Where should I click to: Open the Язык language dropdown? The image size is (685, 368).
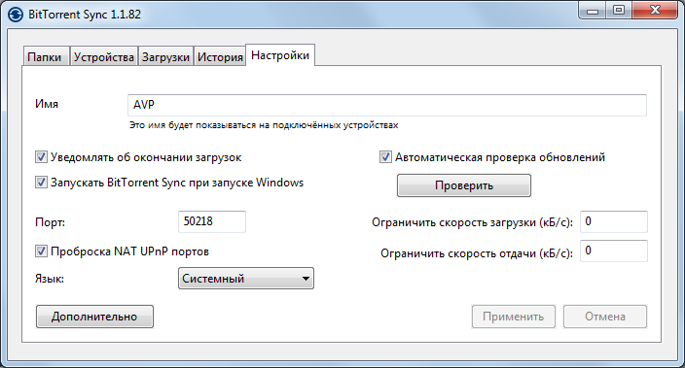(246, 278)
